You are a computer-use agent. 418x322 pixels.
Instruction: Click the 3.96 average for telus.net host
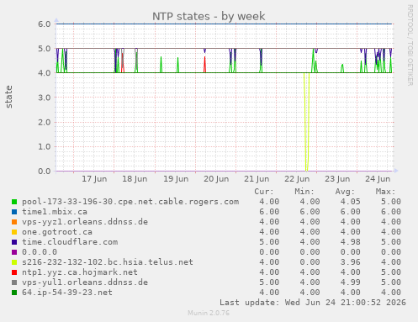click(350, 262)
